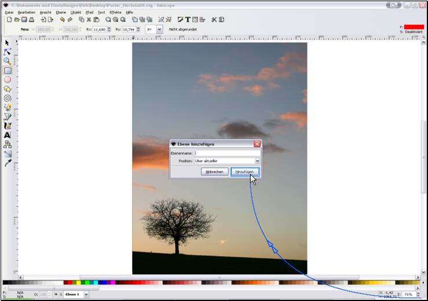Click the Ebenenname text field
This screenshot has width=428, height=301.
pyautogui.click(x=227, y=153)
